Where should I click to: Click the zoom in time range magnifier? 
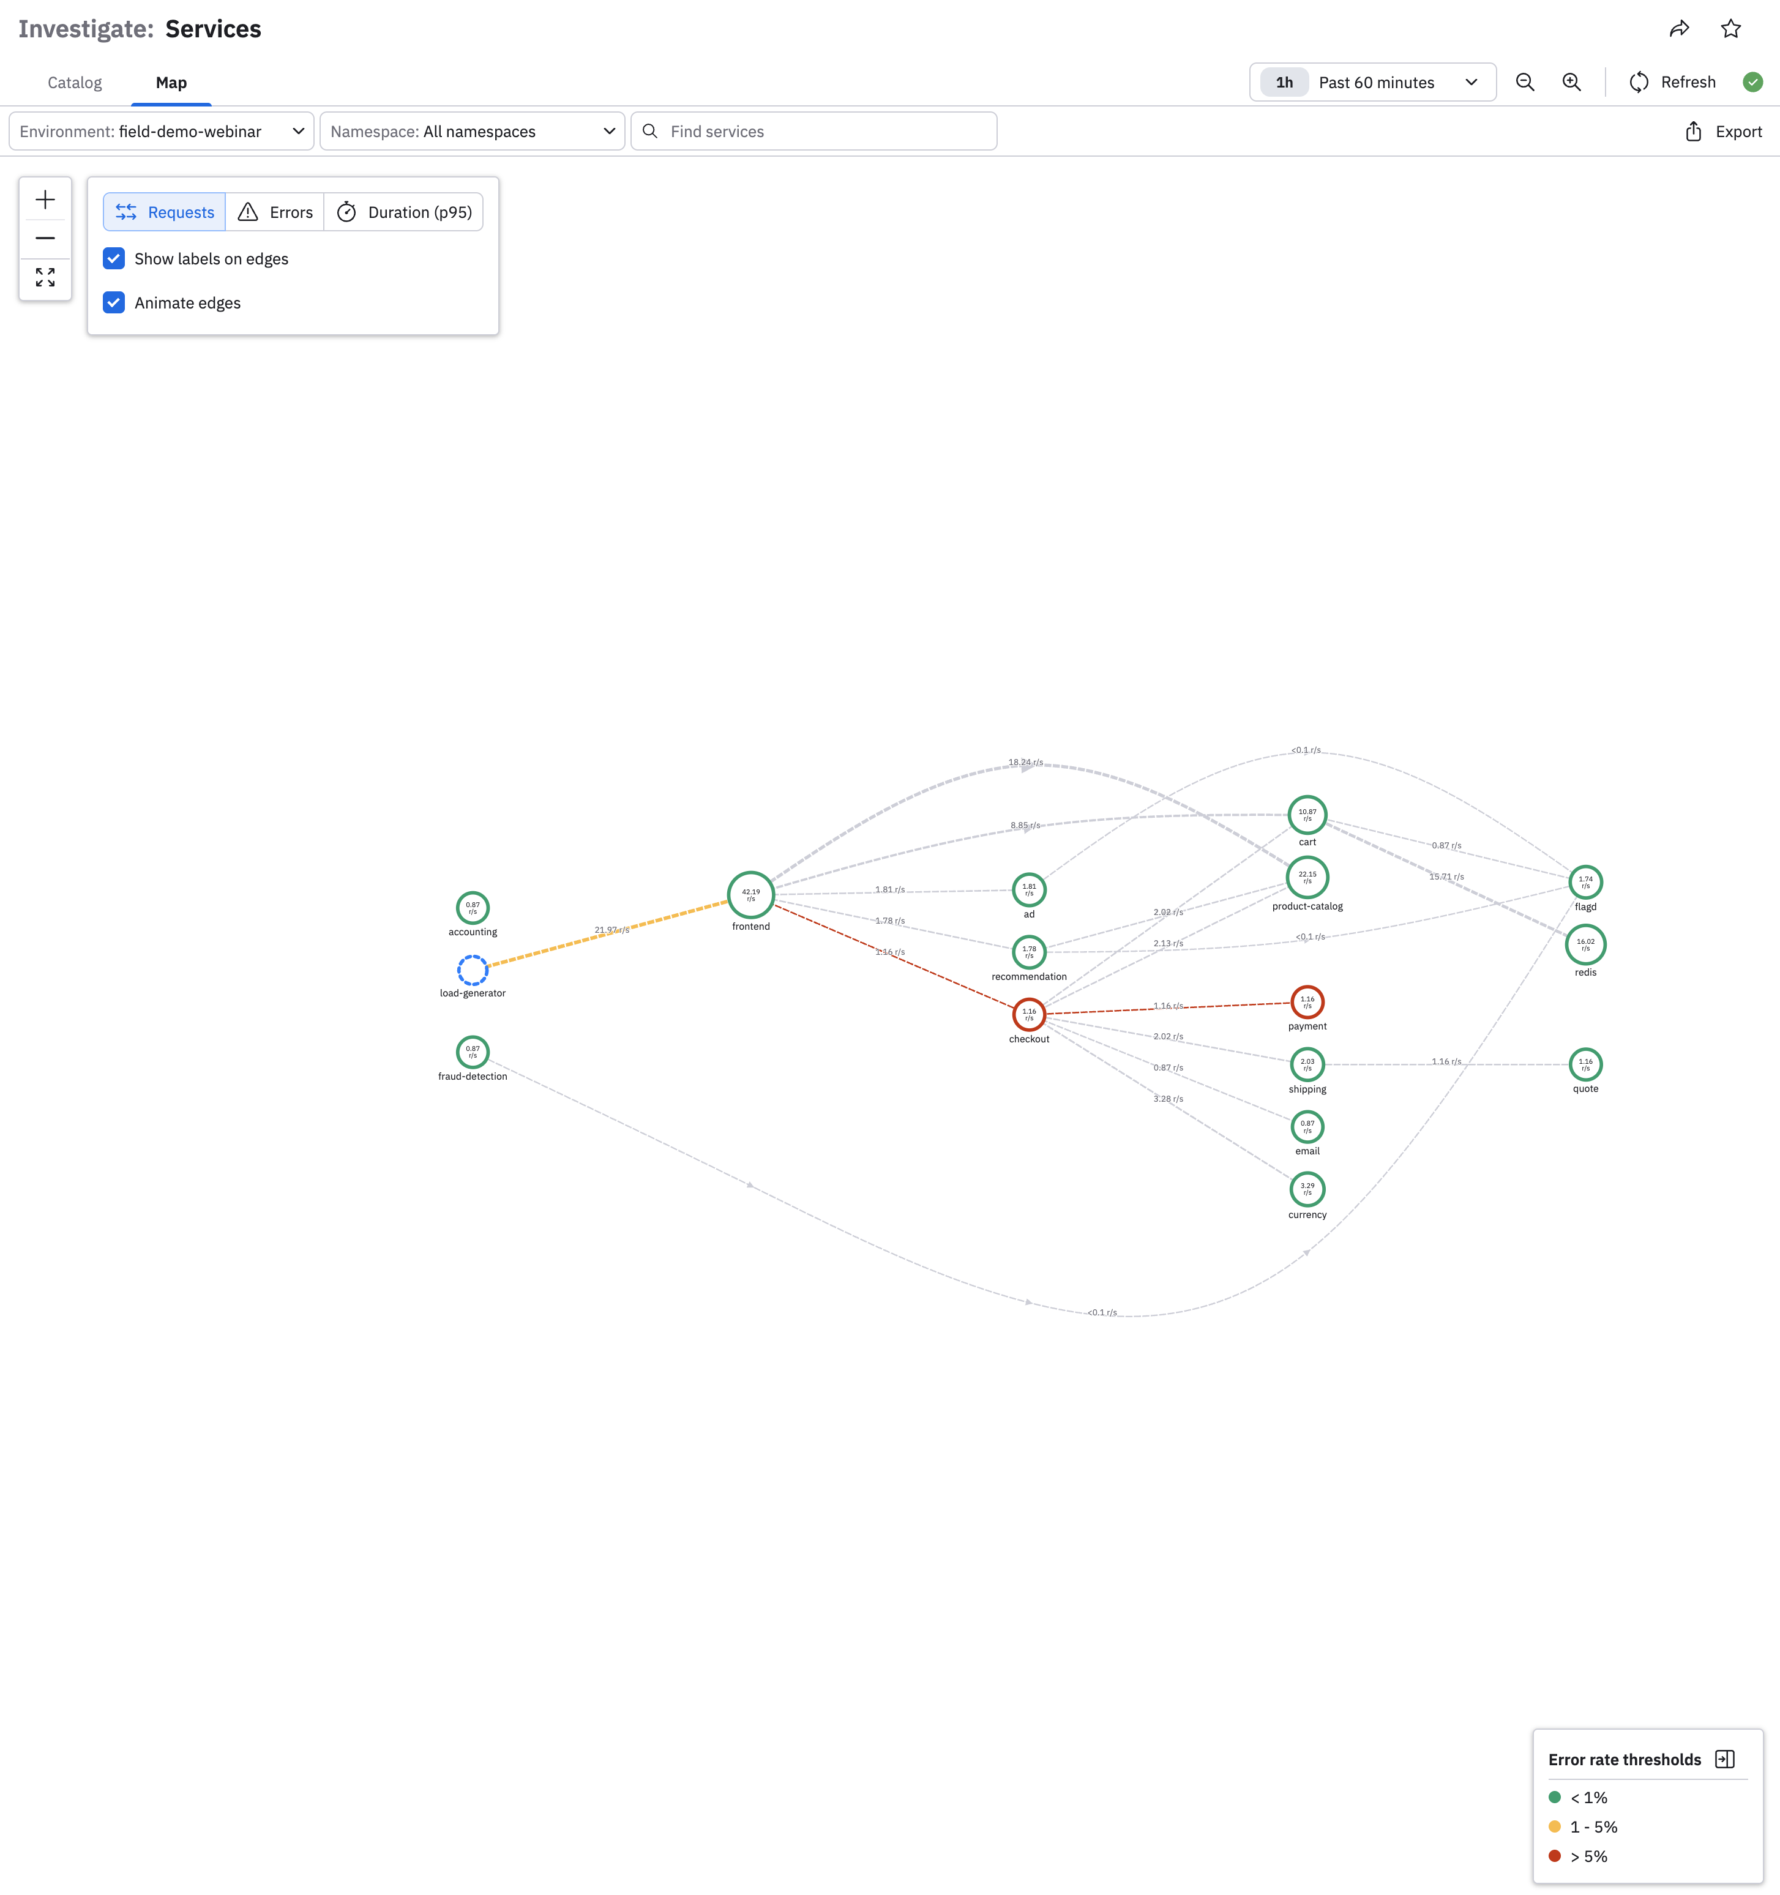coord(1571,82)
